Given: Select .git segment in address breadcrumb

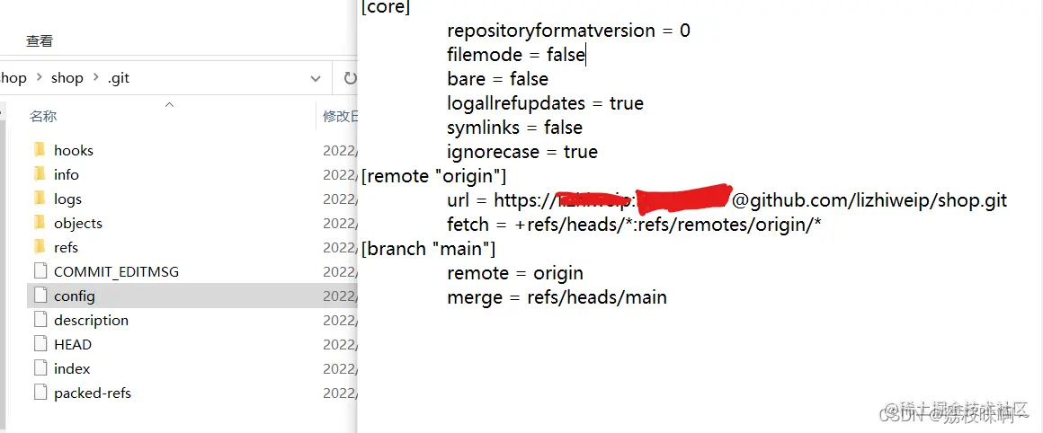Looking at the screenshot, I should [119, 78].
